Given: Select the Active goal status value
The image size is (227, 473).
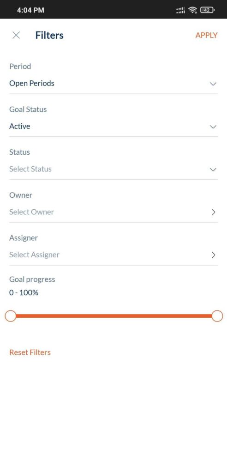Looking at the screenshot, I should pyautogui.click(x=19, y=126).
